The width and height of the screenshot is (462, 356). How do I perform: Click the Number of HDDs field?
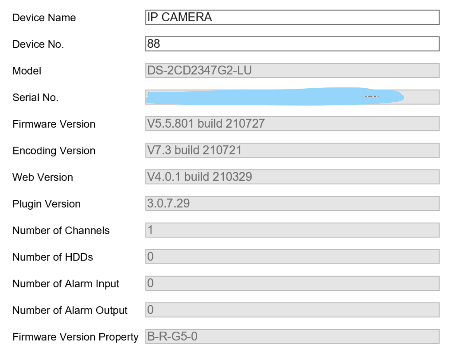pos(292,257)
